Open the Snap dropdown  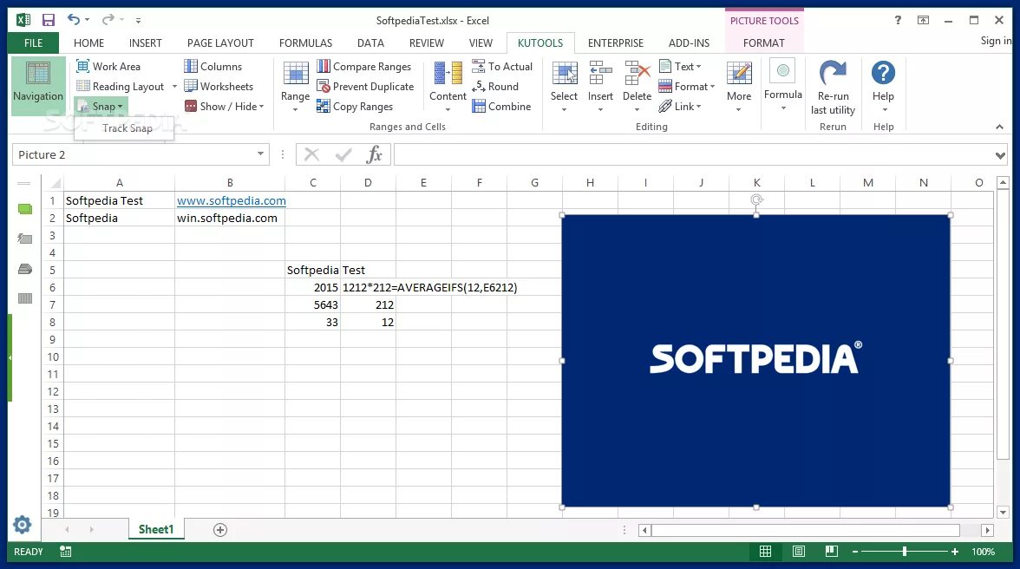[101, 107]
